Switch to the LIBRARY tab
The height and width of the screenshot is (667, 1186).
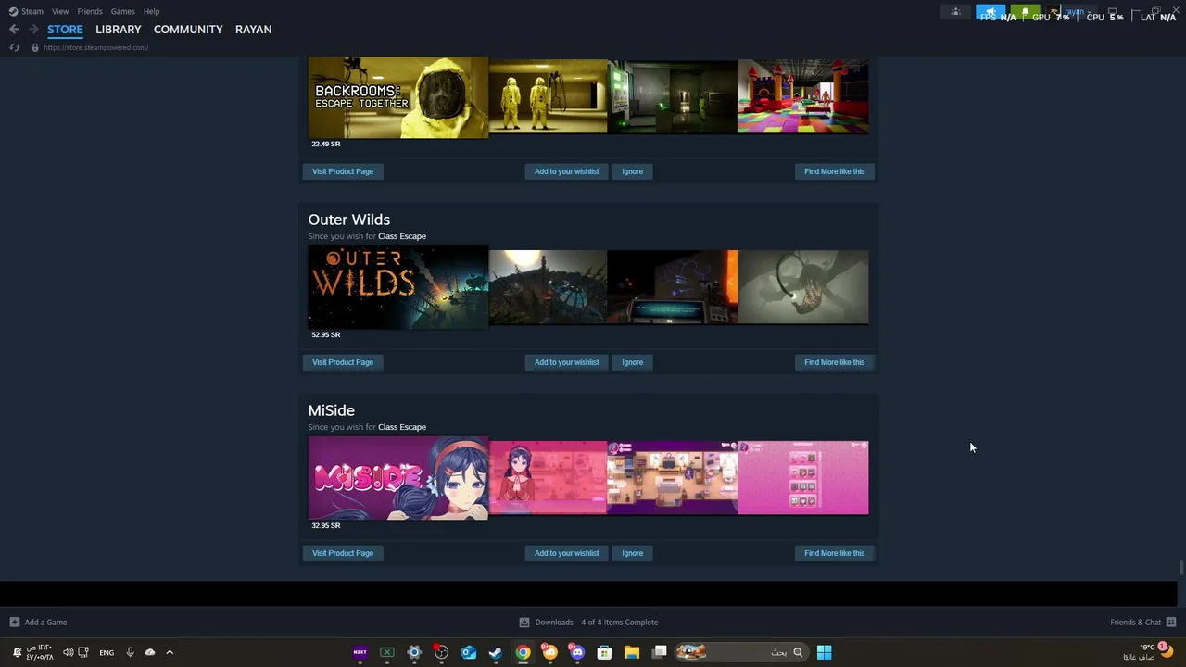(119, 30)
